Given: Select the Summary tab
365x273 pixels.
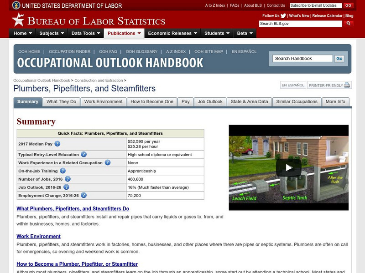Looking at the screenshot, I should tap(28, 101).
